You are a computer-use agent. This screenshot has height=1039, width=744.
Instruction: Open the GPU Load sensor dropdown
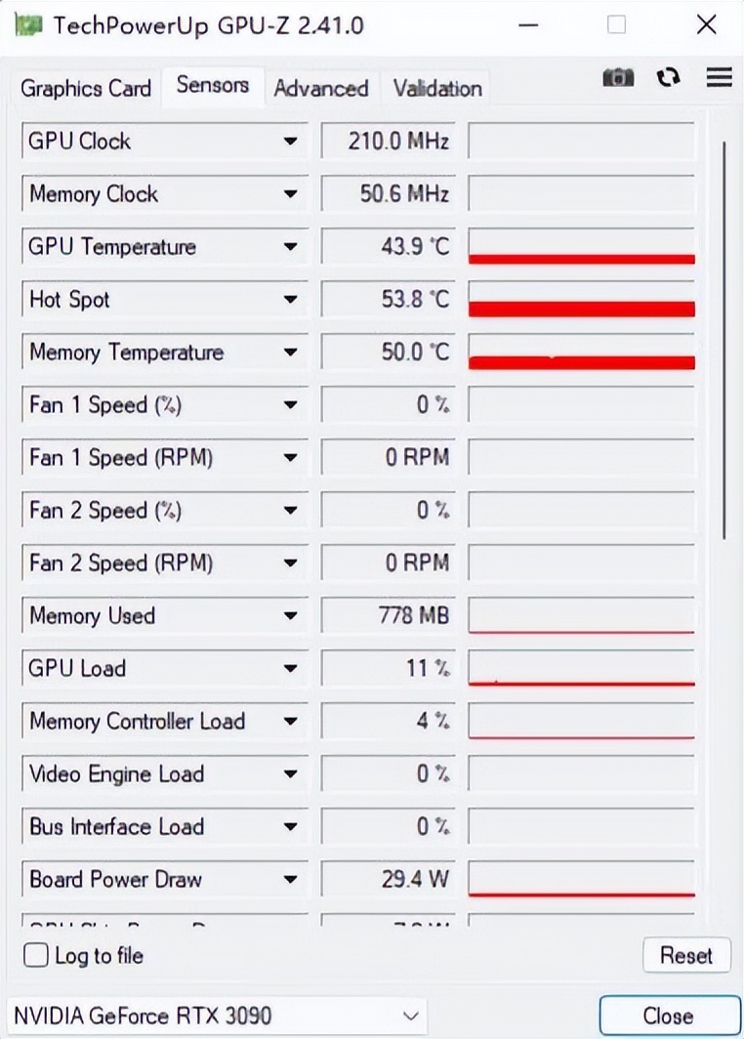pyautogui.click(x=290, y=669)
